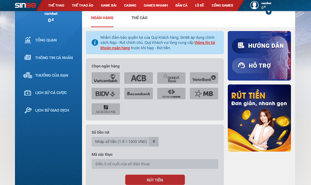Select the Vietcombank bank logo
311x185 pixels.
[106, 78]
